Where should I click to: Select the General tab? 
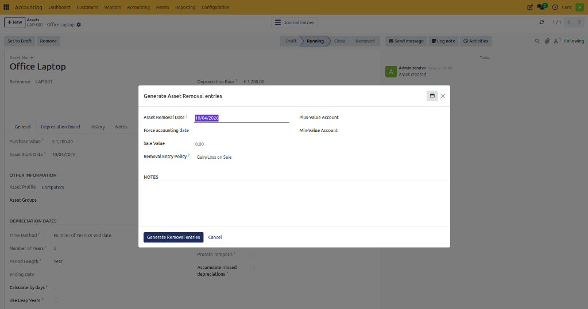coord(22,127)
